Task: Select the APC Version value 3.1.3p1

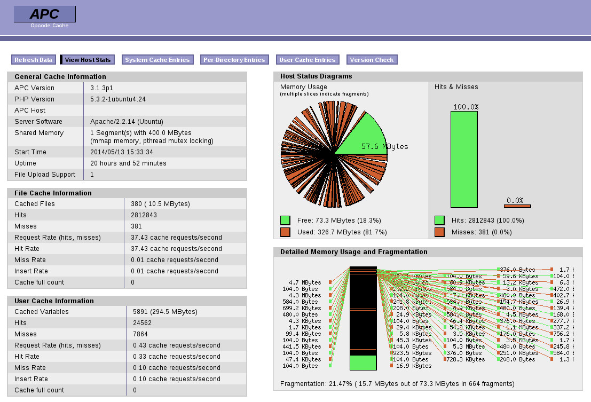Action: pyautogui.click(x=102, y=88)
